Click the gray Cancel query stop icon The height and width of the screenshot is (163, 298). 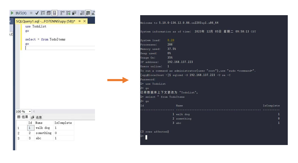point(31,13)
